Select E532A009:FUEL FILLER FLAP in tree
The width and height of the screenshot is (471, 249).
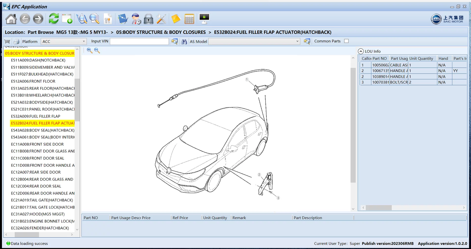[36, 116]
